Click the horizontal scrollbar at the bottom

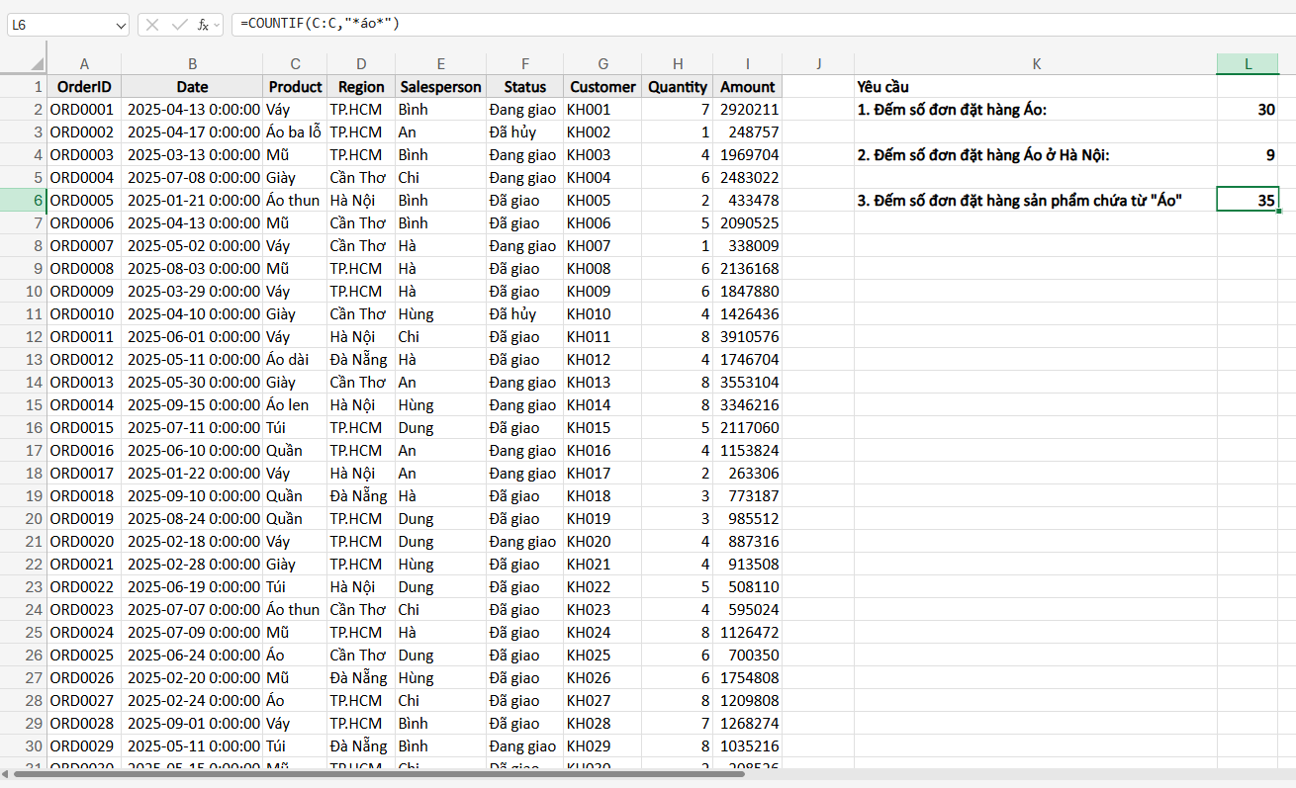click(376, 774)
